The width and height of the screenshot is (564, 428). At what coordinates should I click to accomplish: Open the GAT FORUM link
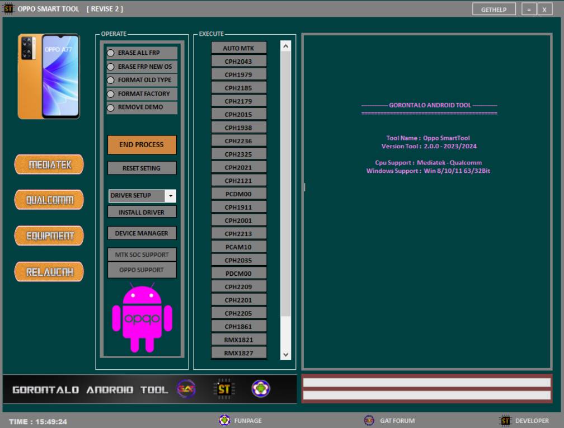coord(397,421)
